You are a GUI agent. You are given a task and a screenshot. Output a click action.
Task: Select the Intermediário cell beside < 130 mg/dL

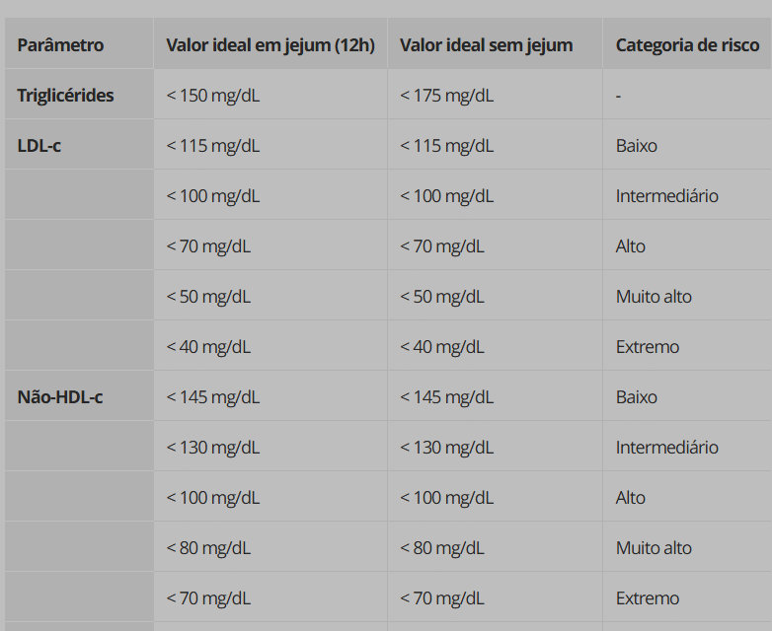(x=666, y=448)
